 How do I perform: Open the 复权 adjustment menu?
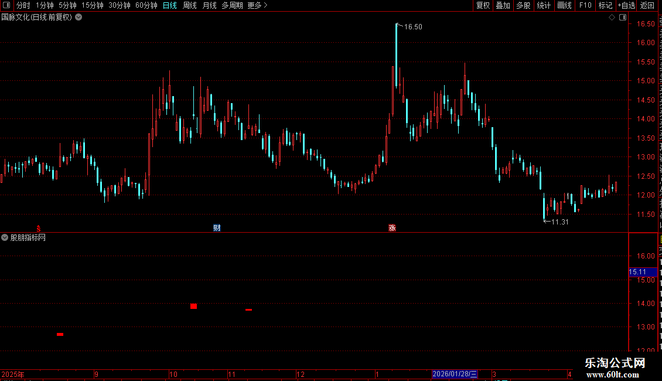tap(483, 5)
